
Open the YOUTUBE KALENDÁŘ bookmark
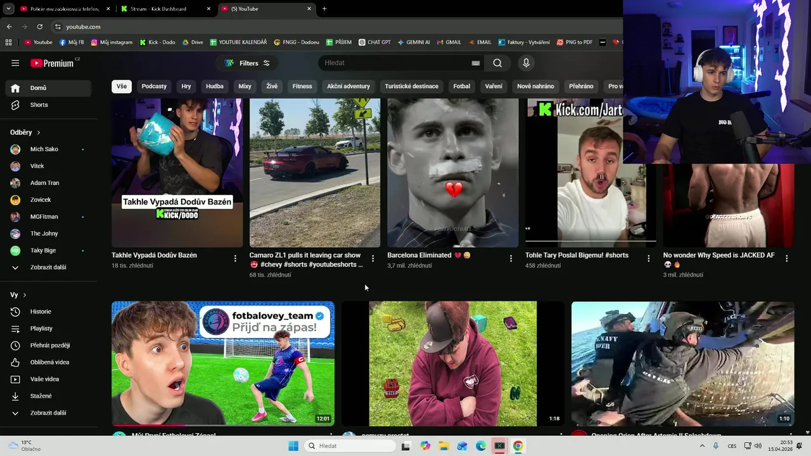(238, 42)
